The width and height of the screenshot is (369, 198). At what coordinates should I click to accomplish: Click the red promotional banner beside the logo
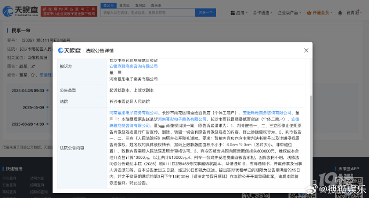[68, 11]
